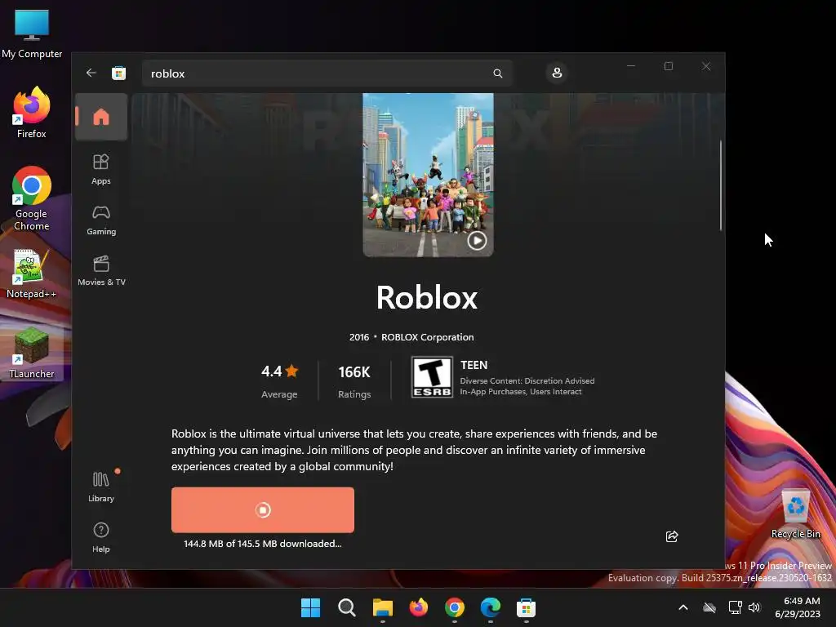Open taskbar Search
This screenshot has width=836, height=627.
(x=346, y=607)
